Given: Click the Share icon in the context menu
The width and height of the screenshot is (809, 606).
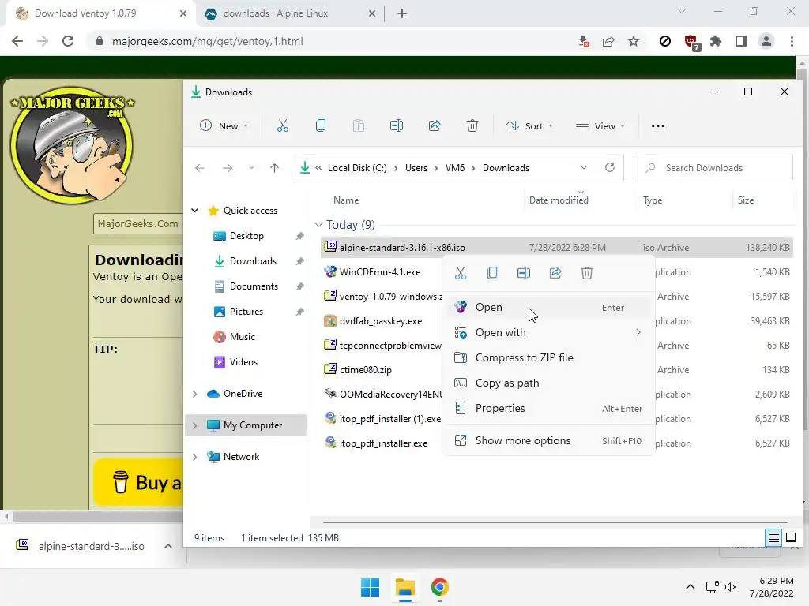Looking at the screenshot, I should tap(555, 273).
